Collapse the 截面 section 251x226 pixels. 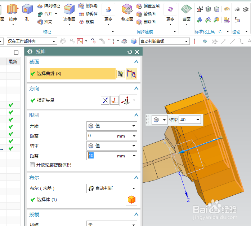[x=136, y=62]
